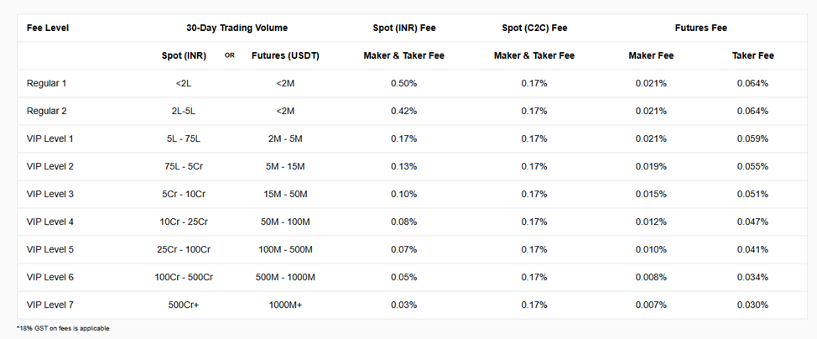The image size is (817, 339).
Task: Click the 0.030% taker fee value
Action: [x=752, y=305]
